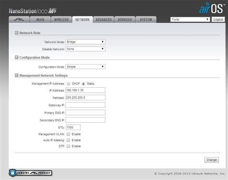Click the Netmask input field

pyautogui.click(x=85, y=97)
